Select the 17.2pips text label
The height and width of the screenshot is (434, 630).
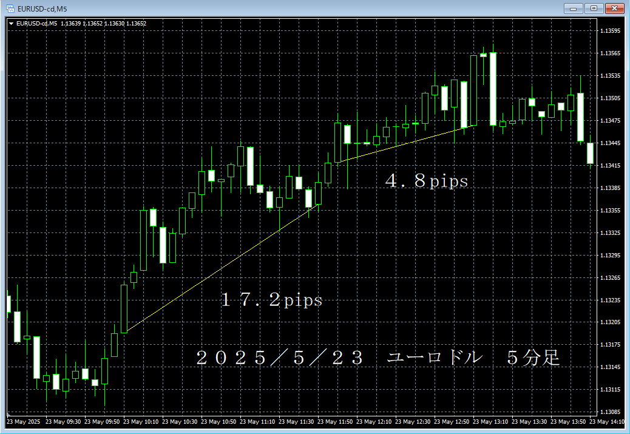click(x=271, y=300)
